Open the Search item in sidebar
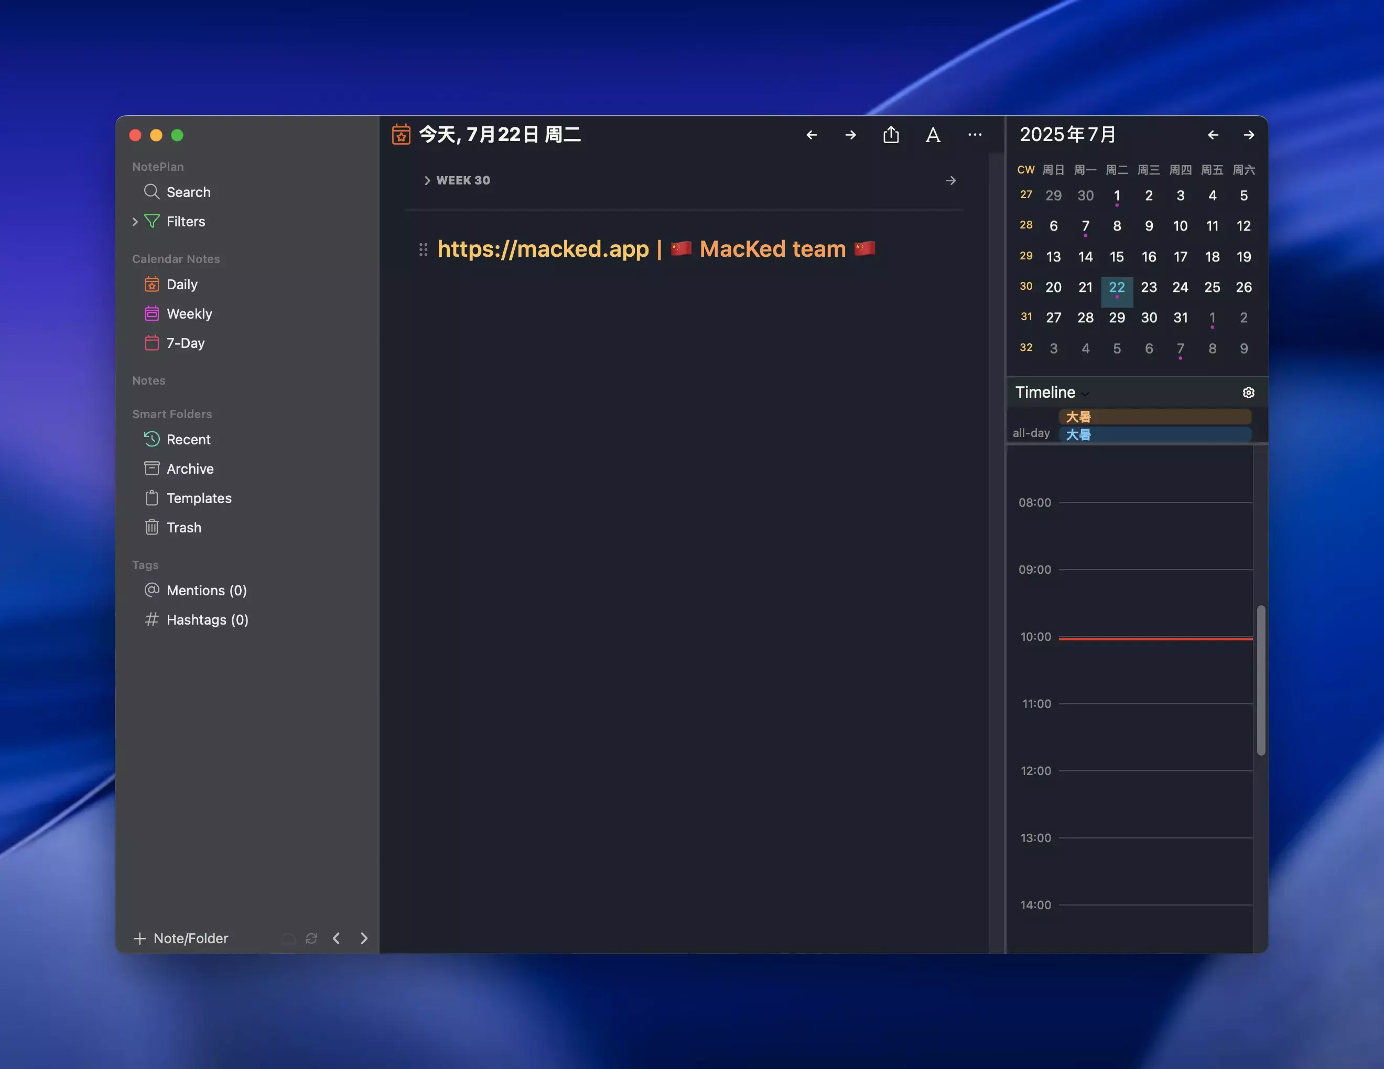Viewport: 1384px width, 1069px height. point(188,192)
